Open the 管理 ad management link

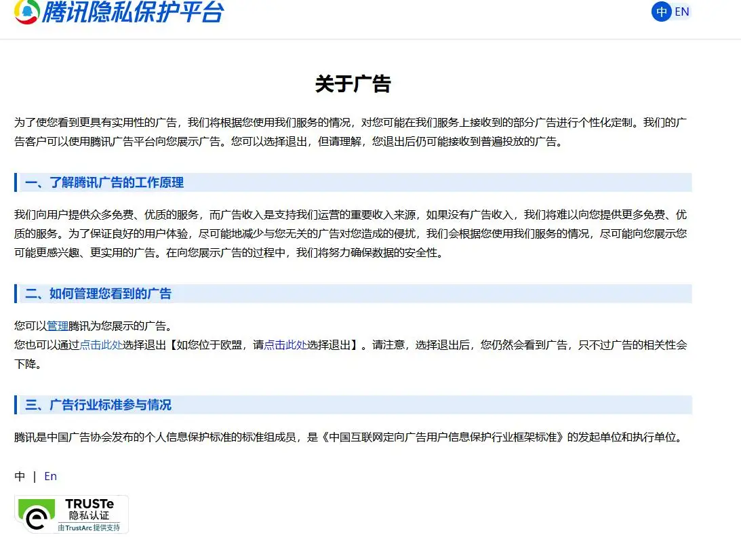coord(58,326)
